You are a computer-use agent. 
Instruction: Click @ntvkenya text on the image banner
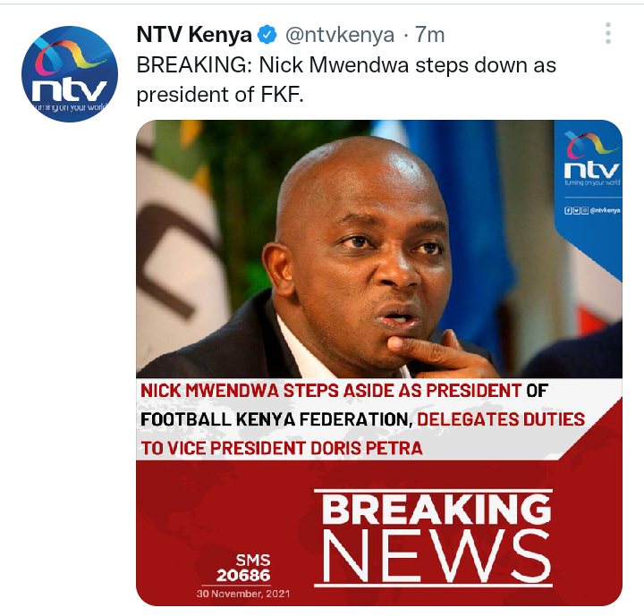point(605,211)
